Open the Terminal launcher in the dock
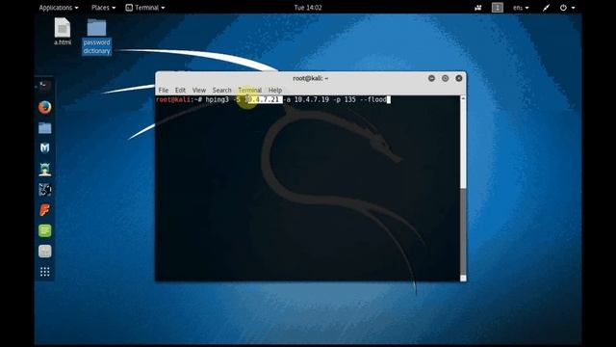This screenshot has width=616, height=347. click(x=45, y=86)
